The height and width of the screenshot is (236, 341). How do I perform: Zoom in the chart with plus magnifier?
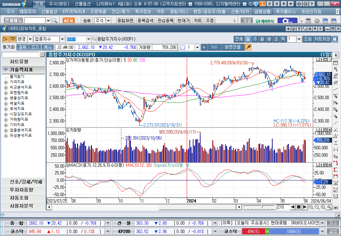pyautogui.click(x=311, y=207)
